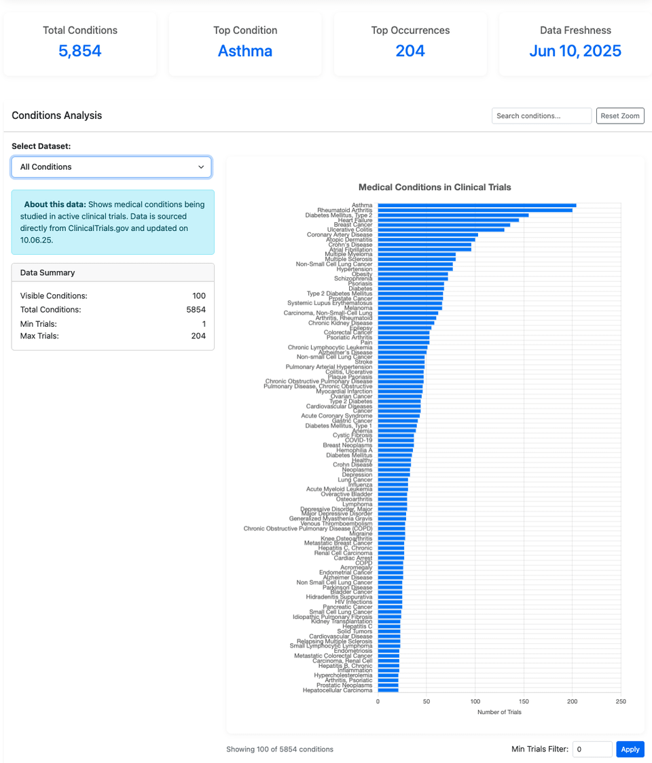Click the Heart Failure bar
The image size is (652, 763).
(x=448, y=220)
